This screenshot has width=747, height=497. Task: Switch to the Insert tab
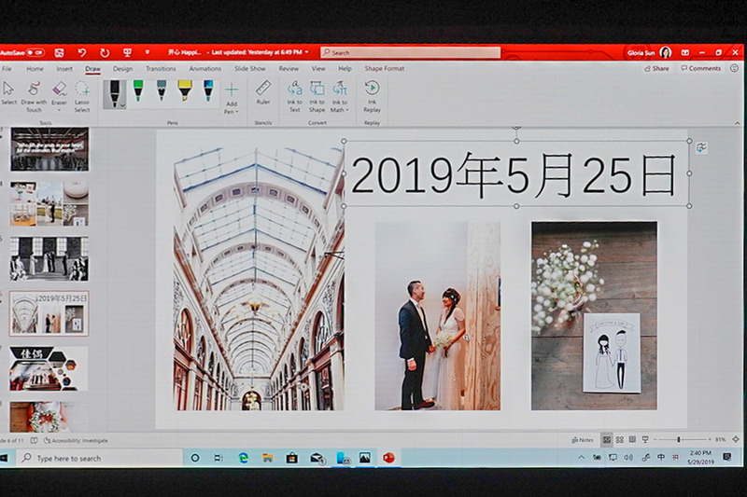64,69
